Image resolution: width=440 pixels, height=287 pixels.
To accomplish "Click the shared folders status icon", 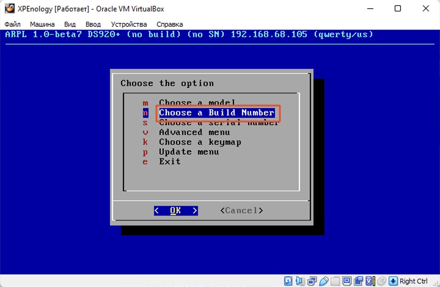I will click(x=335, y=281).
